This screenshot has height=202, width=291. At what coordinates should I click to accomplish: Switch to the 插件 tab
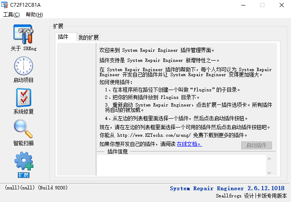pos(66,37)
